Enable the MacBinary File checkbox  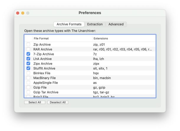click(x=28, y=78)
